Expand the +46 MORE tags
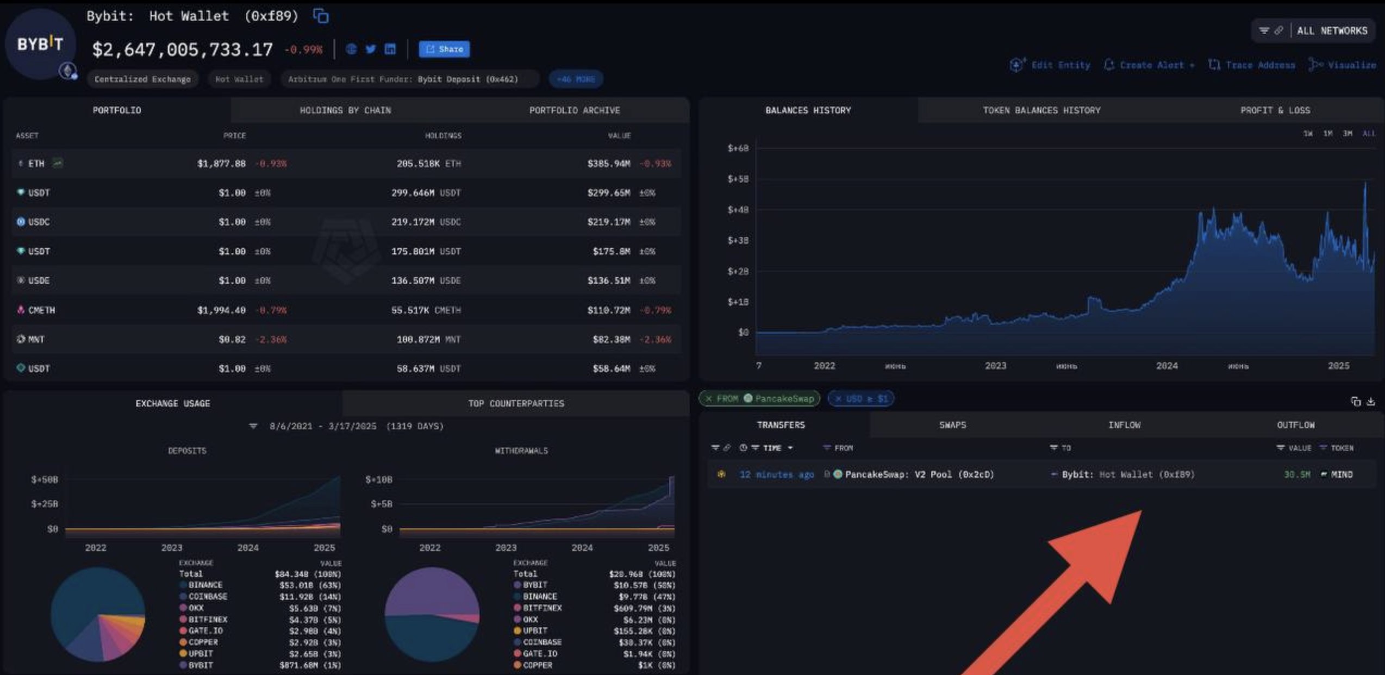The image size is (1385, 675). (x=576, y=79)
